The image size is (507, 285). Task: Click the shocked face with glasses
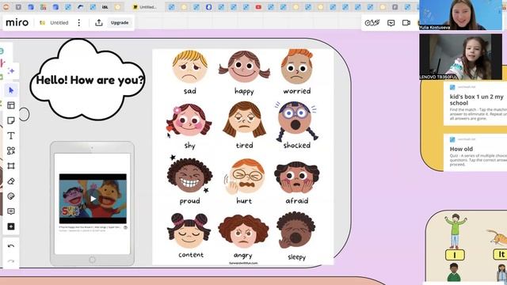295,121
